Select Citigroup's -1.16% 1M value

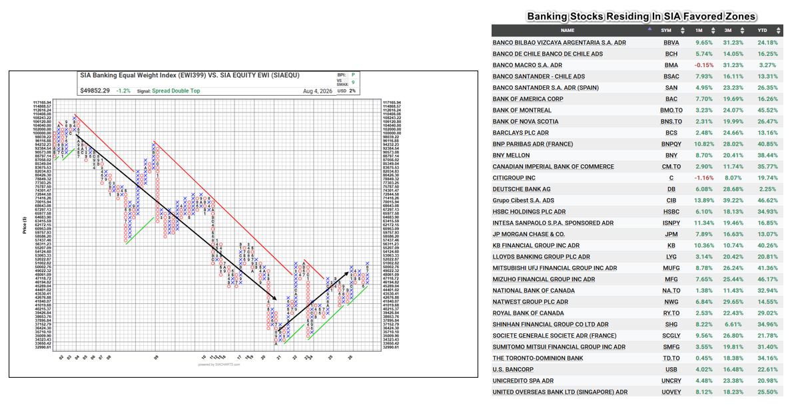point(703,178)
